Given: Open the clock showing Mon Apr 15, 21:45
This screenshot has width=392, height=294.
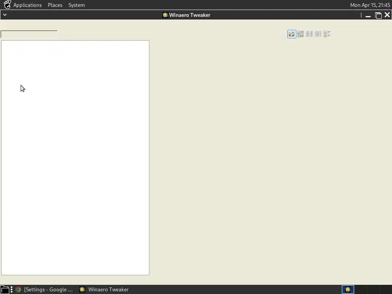Looking at the screenshot, I should (x=370, y=5).
